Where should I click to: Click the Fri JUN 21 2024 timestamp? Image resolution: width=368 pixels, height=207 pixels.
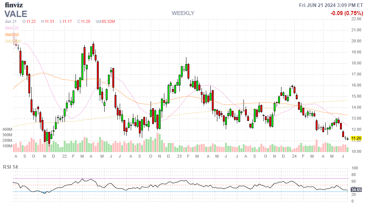pos(331,5)
